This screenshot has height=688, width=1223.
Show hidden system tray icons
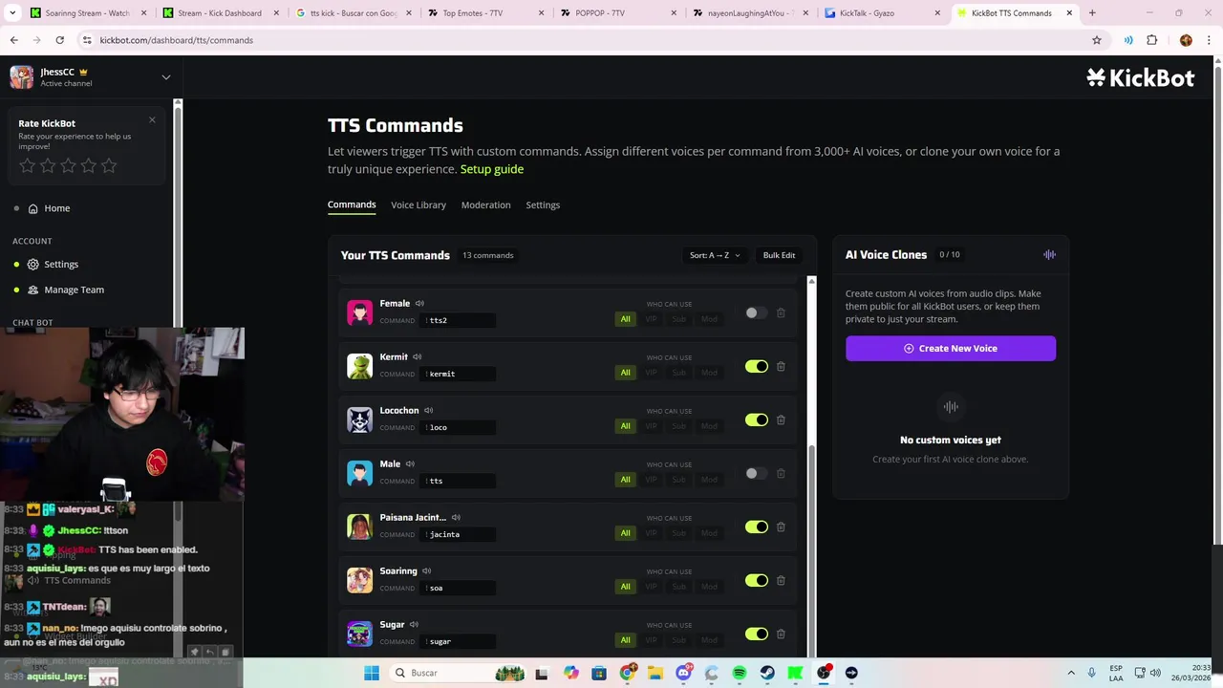[x=1071, y=673]
